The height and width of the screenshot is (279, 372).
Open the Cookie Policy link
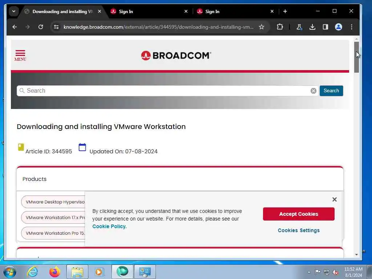109,226
